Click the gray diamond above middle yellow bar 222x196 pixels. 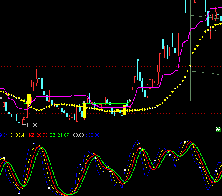tap(84, 102)
